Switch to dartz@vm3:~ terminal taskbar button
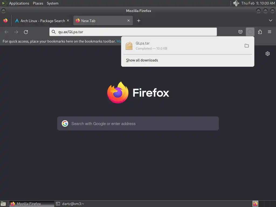This screenshot has width=276, height=207. 70,204
